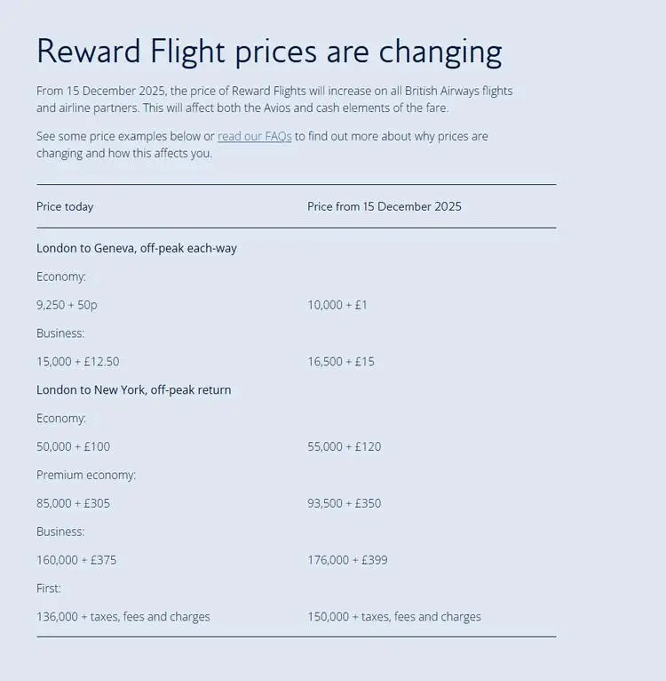Image resolution: width=666 pixels, height=681 pixels.
Task: Click the "First:" cabin label
Action: click(x=49, y=589)
